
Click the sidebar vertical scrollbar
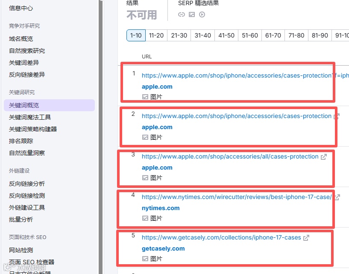[101, 137]
